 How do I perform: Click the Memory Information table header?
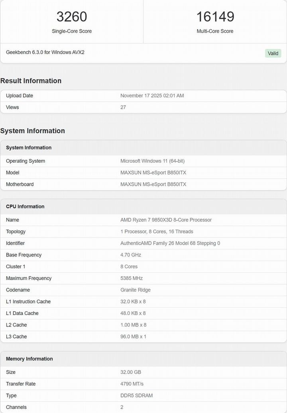pyautogui.click(x=29, y=359)
